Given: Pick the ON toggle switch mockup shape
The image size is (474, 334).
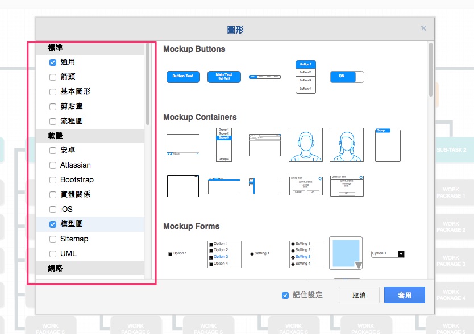Looking at the screenshot, I should coord(347,77).
